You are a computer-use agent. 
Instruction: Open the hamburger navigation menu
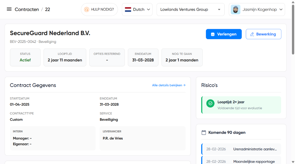tap(9, 9)
